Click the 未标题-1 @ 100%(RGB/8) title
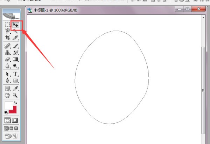The width and height of the screenshot is (210, 144). tap(55, 10)
